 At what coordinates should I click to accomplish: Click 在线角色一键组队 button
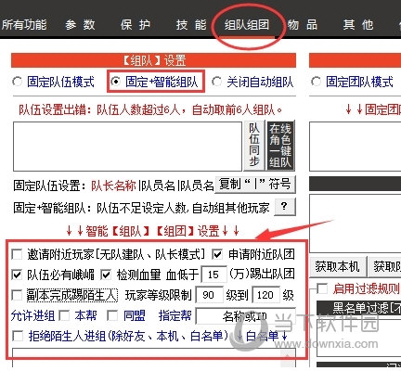click(280, 146)
